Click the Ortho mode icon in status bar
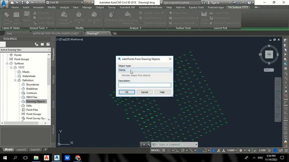The image size is (289, 162). coord(177,150)
